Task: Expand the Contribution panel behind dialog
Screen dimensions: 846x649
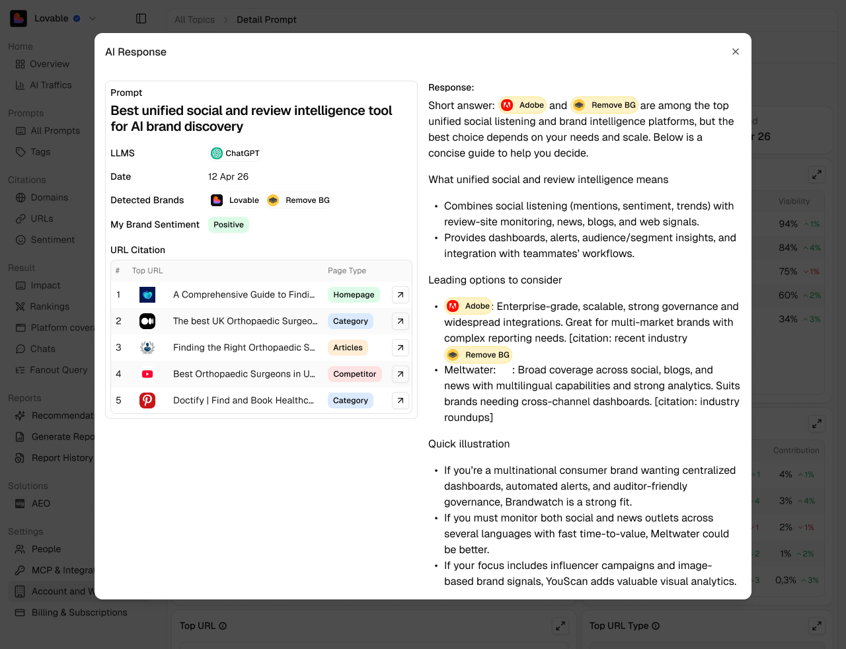Action: point(817,424)
